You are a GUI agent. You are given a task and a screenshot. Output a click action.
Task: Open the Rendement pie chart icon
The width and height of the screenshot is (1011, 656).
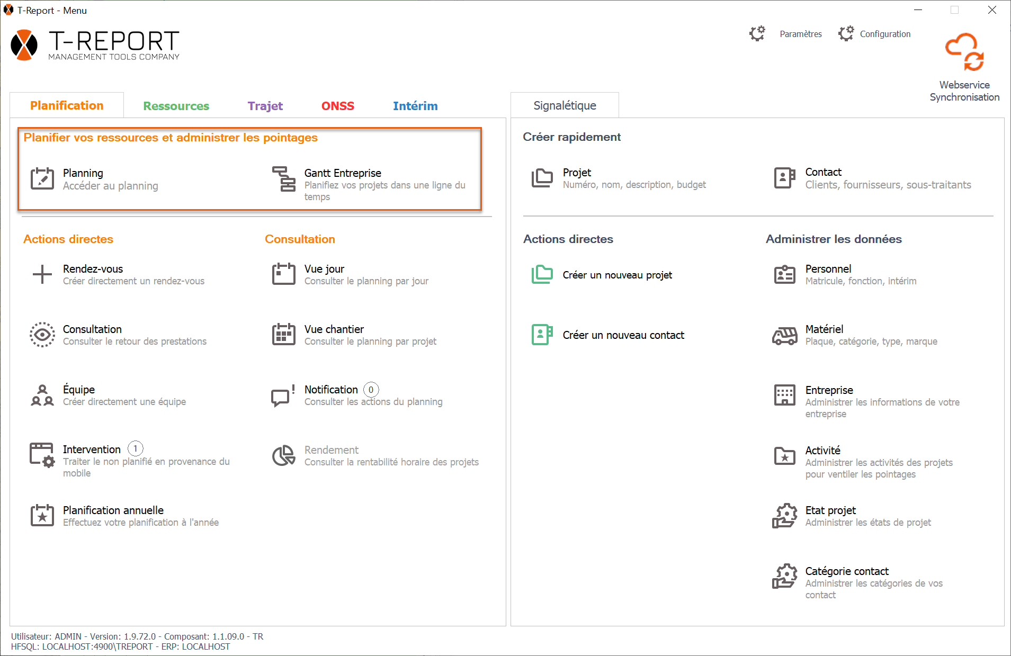[284, 455]
